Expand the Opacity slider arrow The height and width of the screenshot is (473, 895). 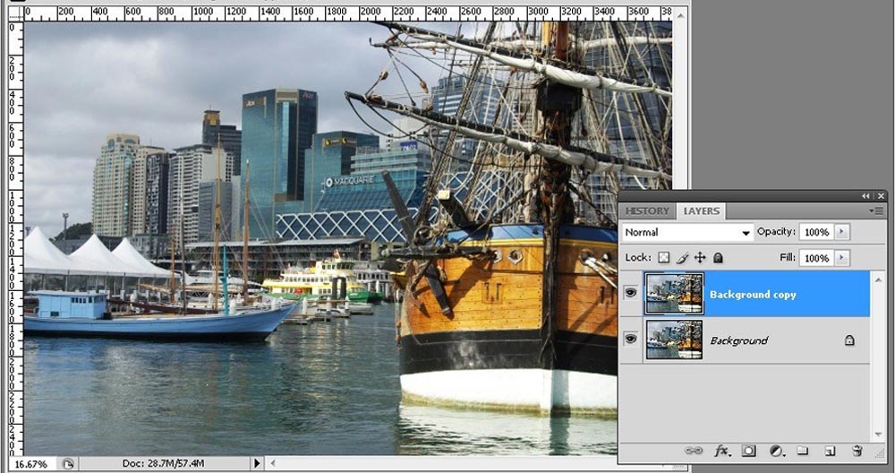coord(842,232)
